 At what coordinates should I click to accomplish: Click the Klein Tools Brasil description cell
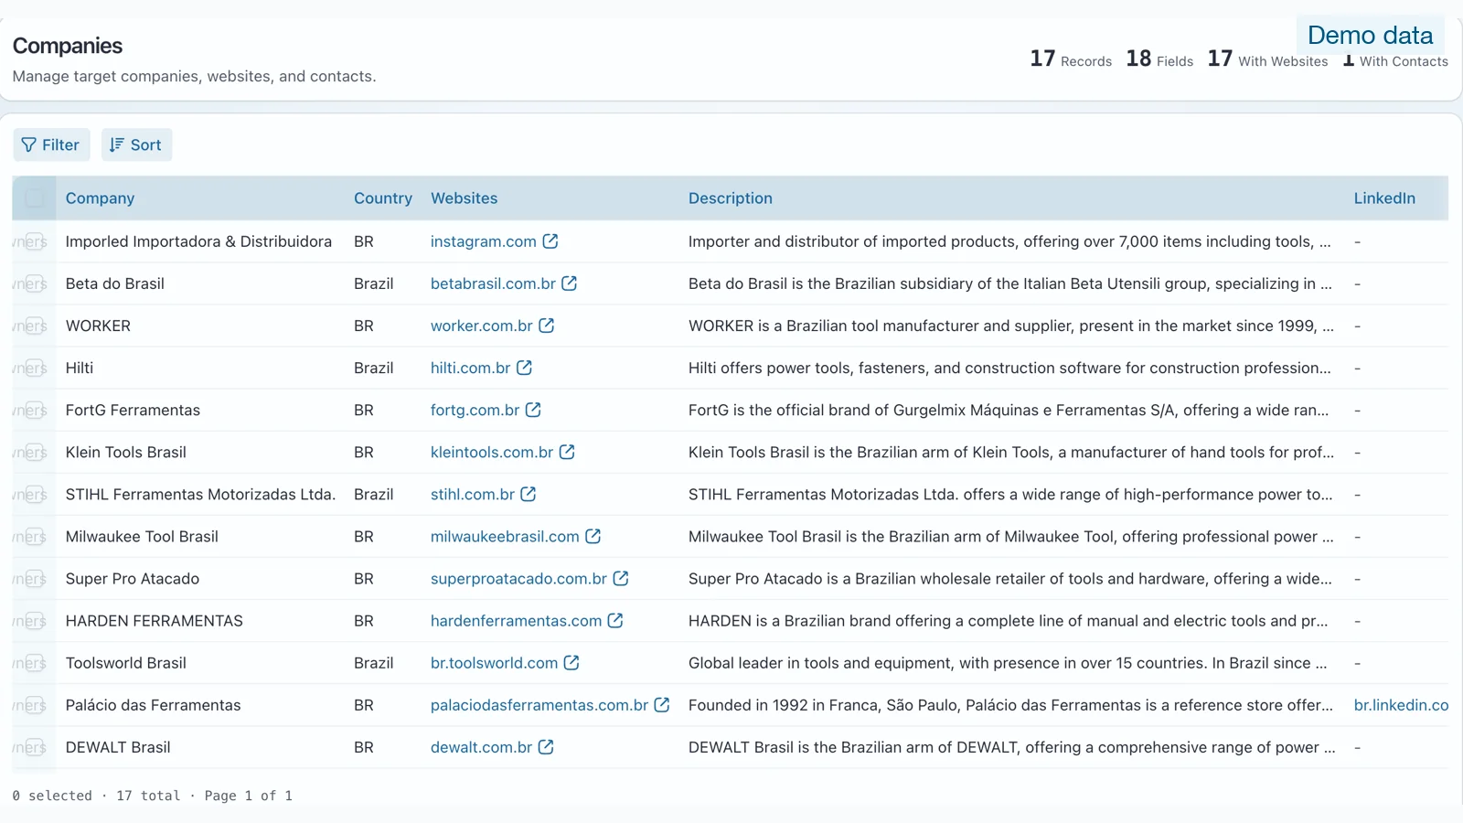coord(1011,452)
